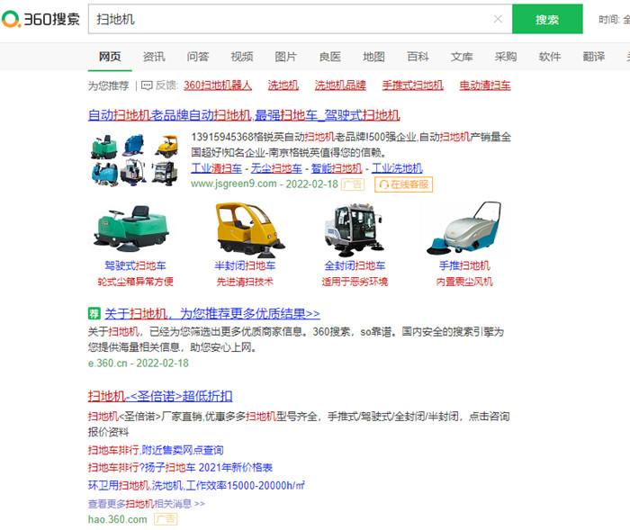
Task: Click the yellow semi-enclosed sweeper image
Action: (x=249, y=229)
